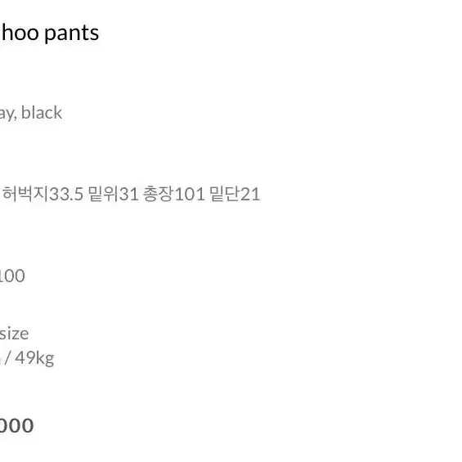This screenshot has height=462, width=462.
Task: Click the thigh value 33.5
Action: (65, 194)
